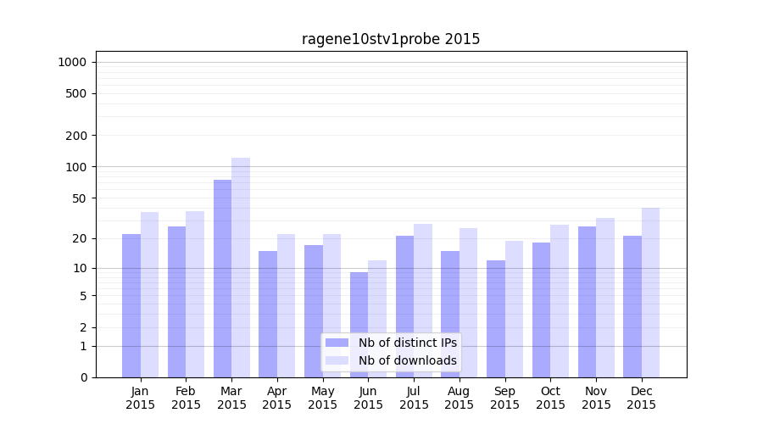Click the 100 y-axis tick label
Screen dimensions: 763x424
click(x=75, y=167)
